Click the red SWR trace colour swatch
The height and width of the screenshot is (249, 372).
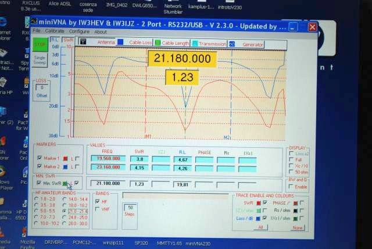click(259, 202)
